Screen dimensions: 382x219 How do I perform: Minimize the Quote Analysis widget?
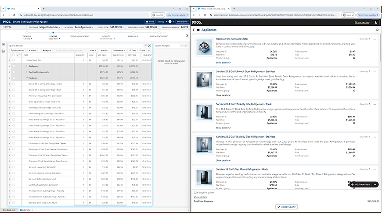point(182,46)
